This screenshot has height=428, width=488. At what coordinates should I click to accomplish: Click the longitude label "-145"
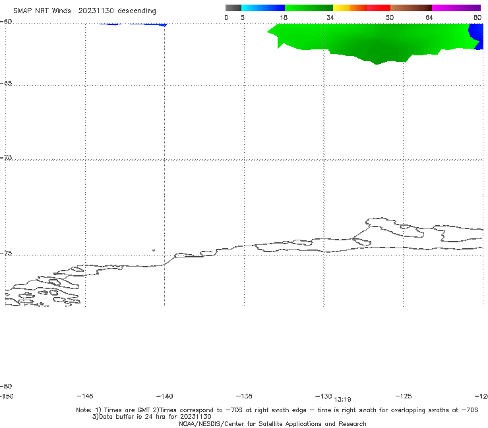point(85,396)
